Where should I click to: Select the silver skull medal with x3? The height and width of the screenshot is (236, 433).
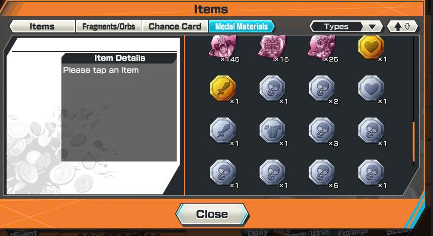pos(321,131)
